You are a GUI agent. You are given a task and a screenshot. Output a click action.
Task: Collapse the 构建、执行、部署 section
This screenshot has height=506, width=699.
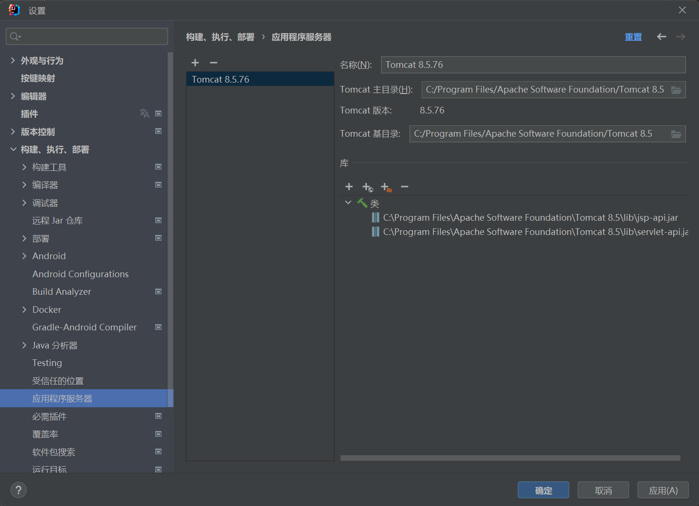click(13, 149)
